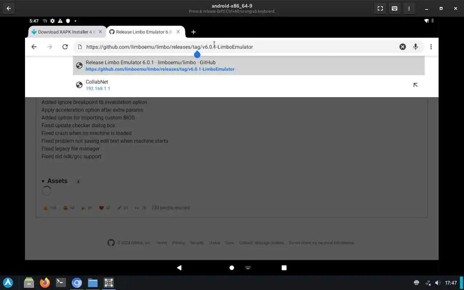Toggle fullscreen in VM title bar
Screen dimensions: 464x290
coord(380,8)
